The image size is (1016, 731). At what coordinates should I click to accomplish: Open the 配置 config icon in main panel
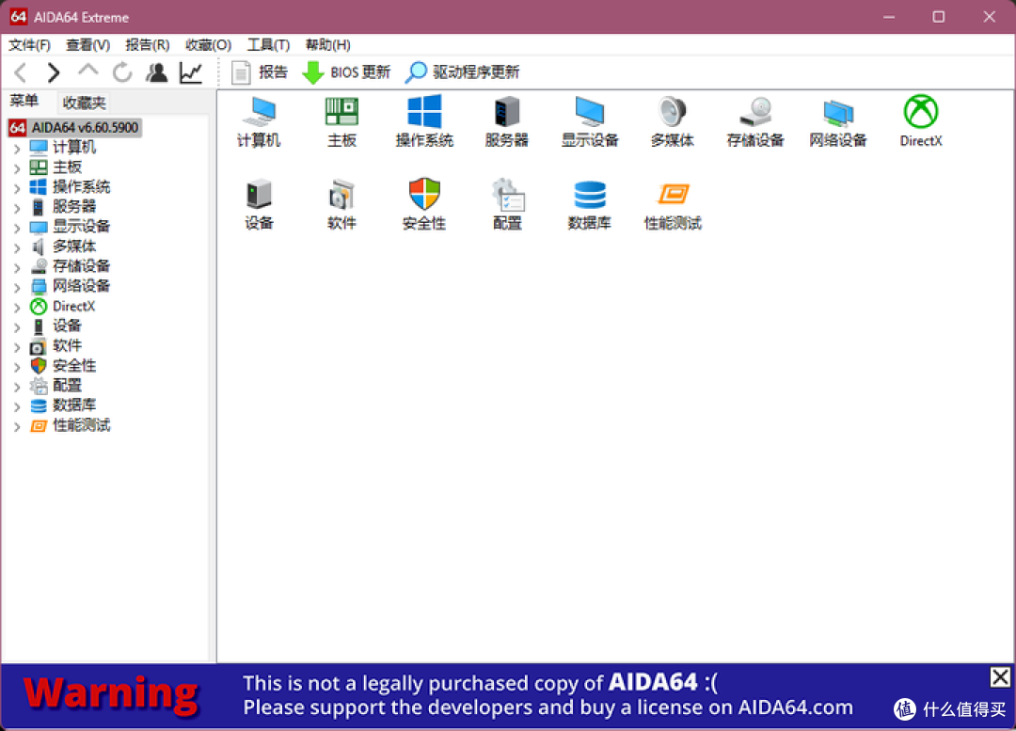[x=507, y=204]
